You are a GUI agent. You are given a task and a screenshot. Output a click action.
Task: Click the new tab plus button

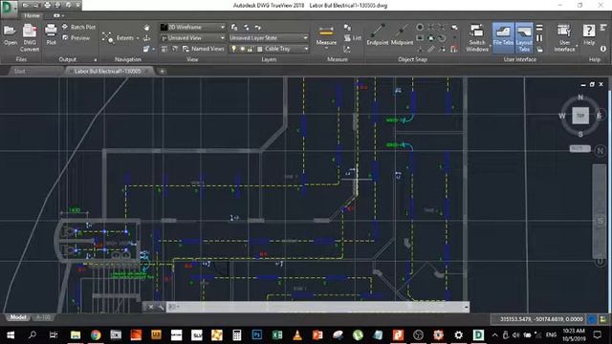click(162, 71)
